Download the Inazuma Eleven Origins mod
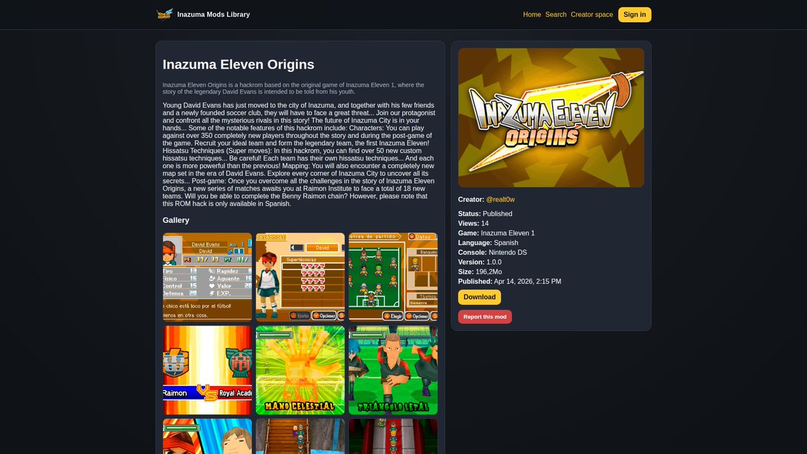This screenshot has height=454, width=807. [x=479, y=297]
